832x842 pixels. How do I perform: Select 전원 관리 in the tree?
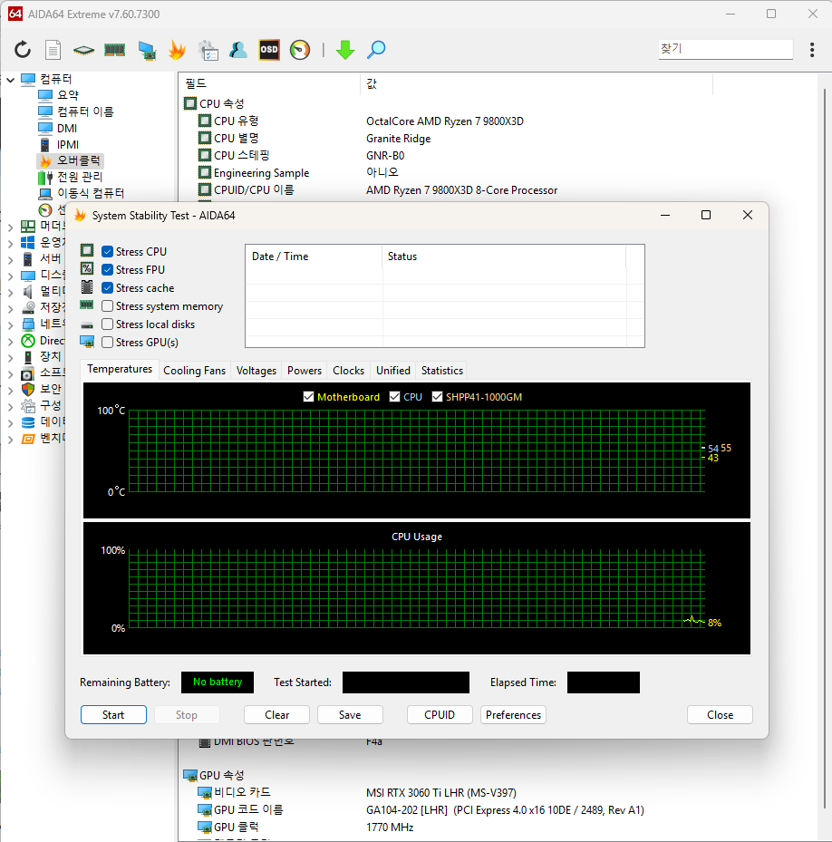(x=80, y=177)
